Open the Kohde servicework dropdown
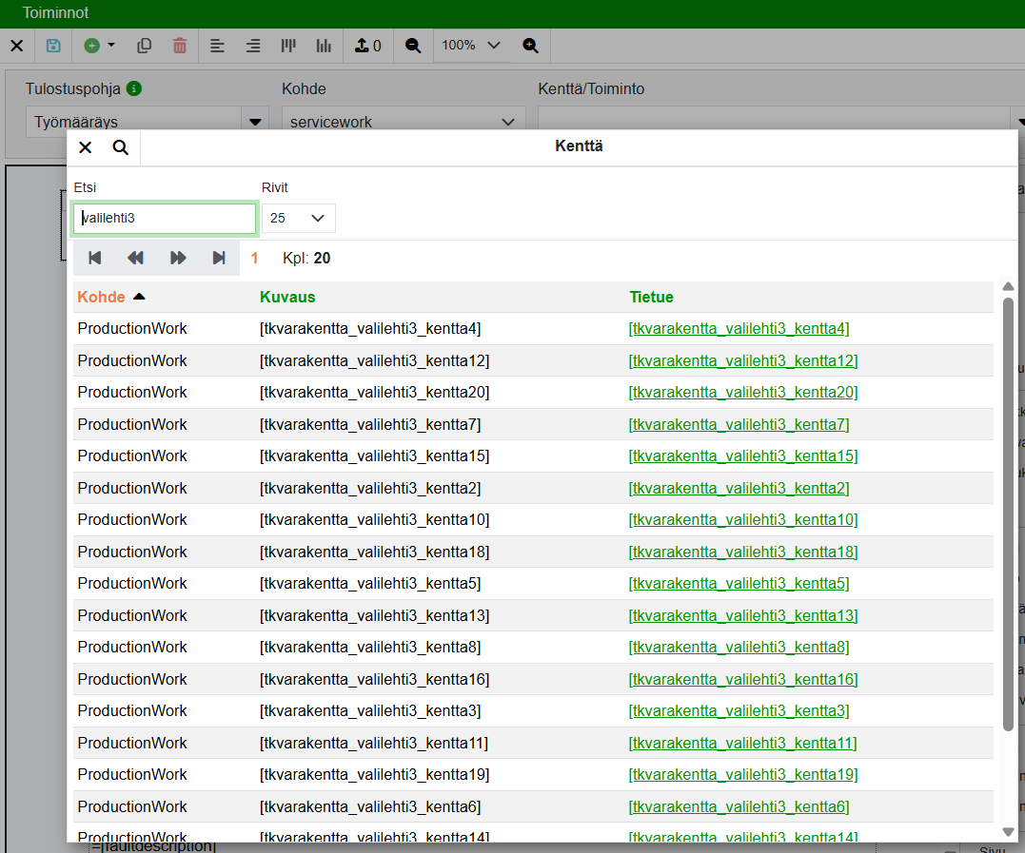The image size is (1025, 853). 404,122
